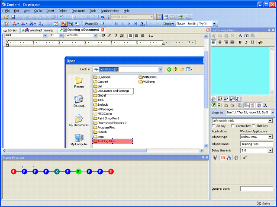
Task: Click Create New Folder icon in Open dialog
Action: (182, 69)
